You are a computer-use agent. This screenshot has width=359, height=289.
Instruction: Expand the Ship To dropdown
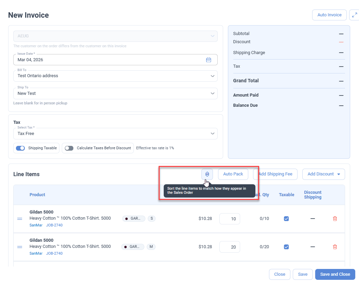tap(213, 93)
